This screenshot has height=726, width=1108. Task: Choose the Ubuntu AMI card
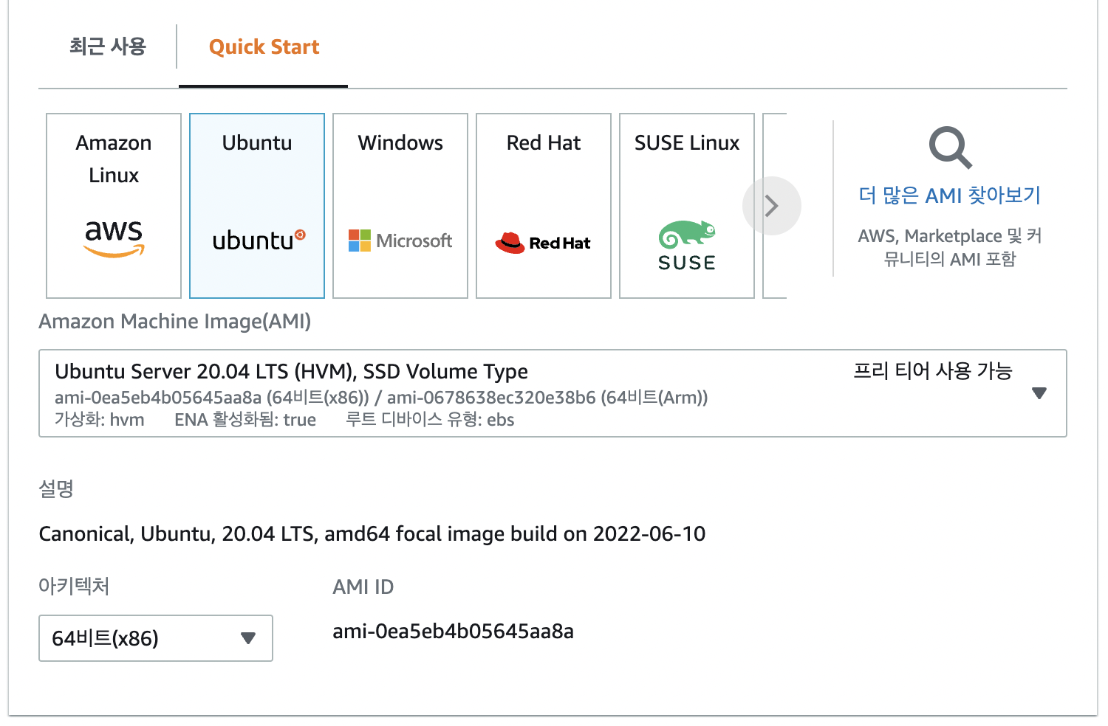tap(257, 206)
